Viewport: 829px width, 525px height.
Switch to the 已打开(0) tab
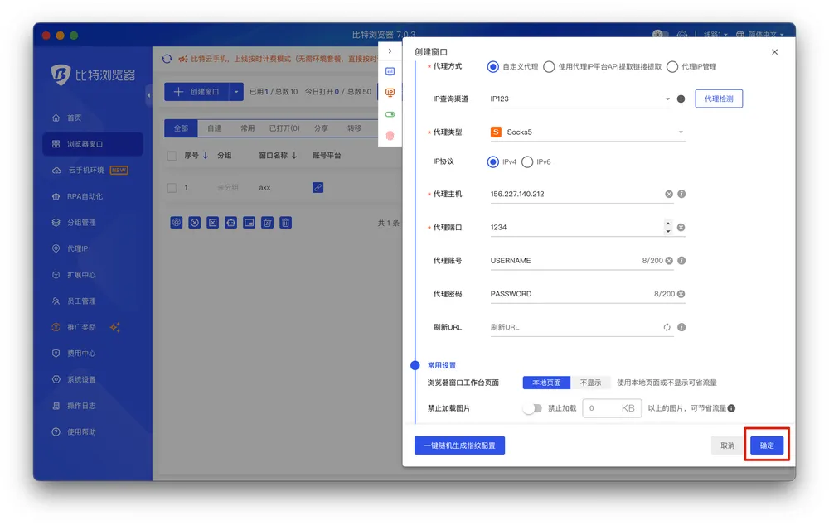coord(284,128)
